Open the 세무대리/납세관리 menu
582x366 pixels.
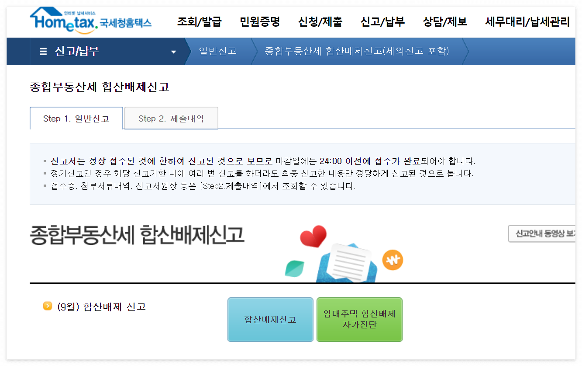527,21
